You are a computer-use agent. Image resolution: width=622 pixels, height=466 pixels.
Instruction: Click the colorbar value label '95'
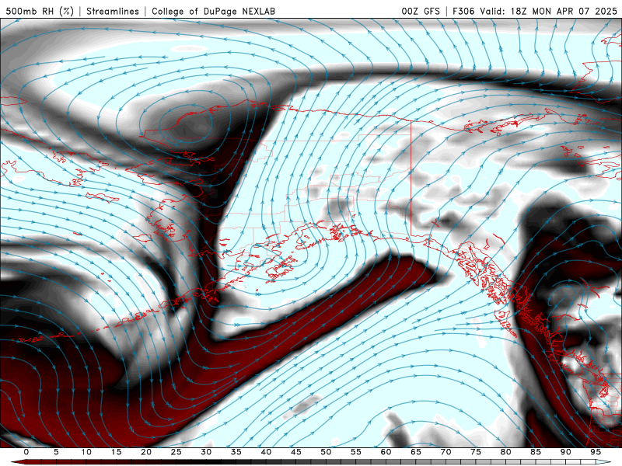[596, 452]
